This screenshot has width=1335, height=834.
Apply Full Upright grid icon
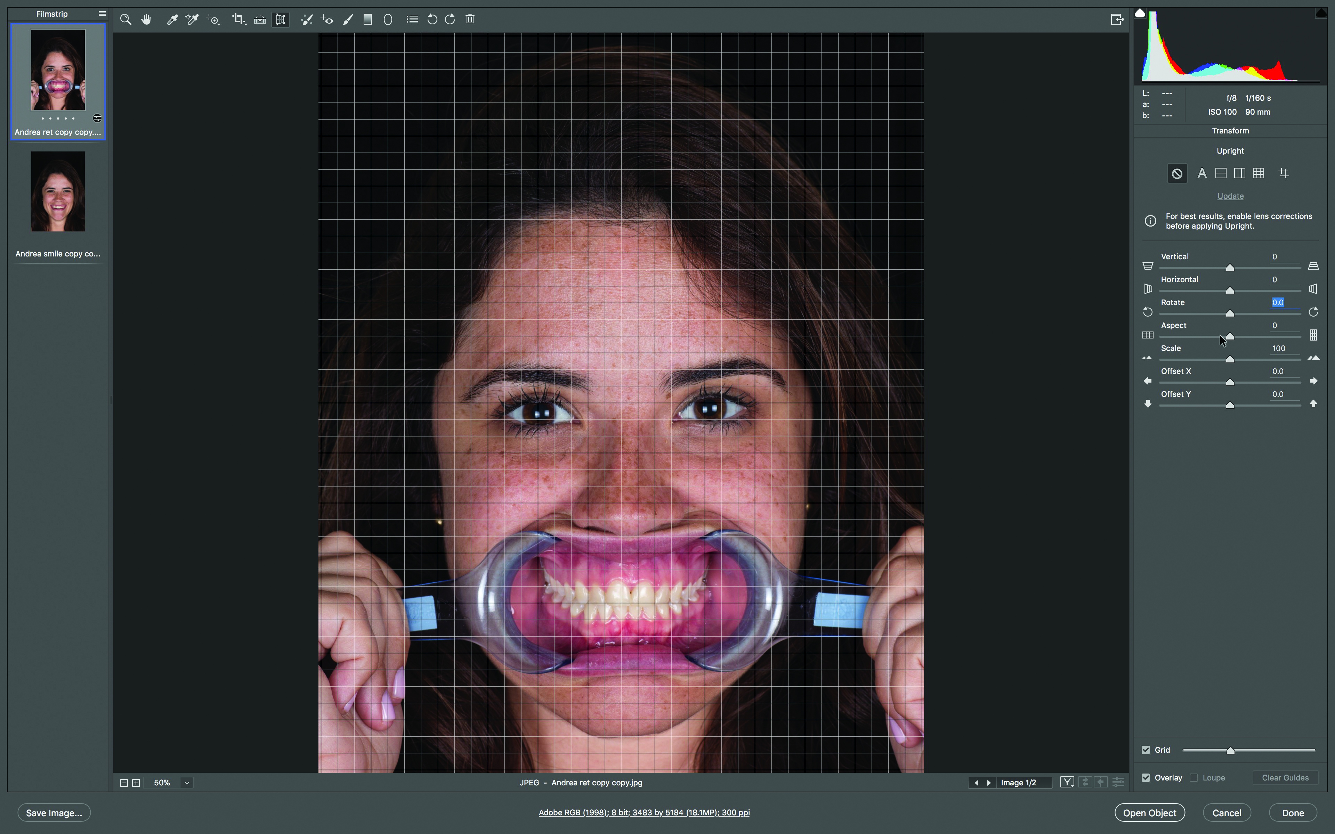[1258, 174]
